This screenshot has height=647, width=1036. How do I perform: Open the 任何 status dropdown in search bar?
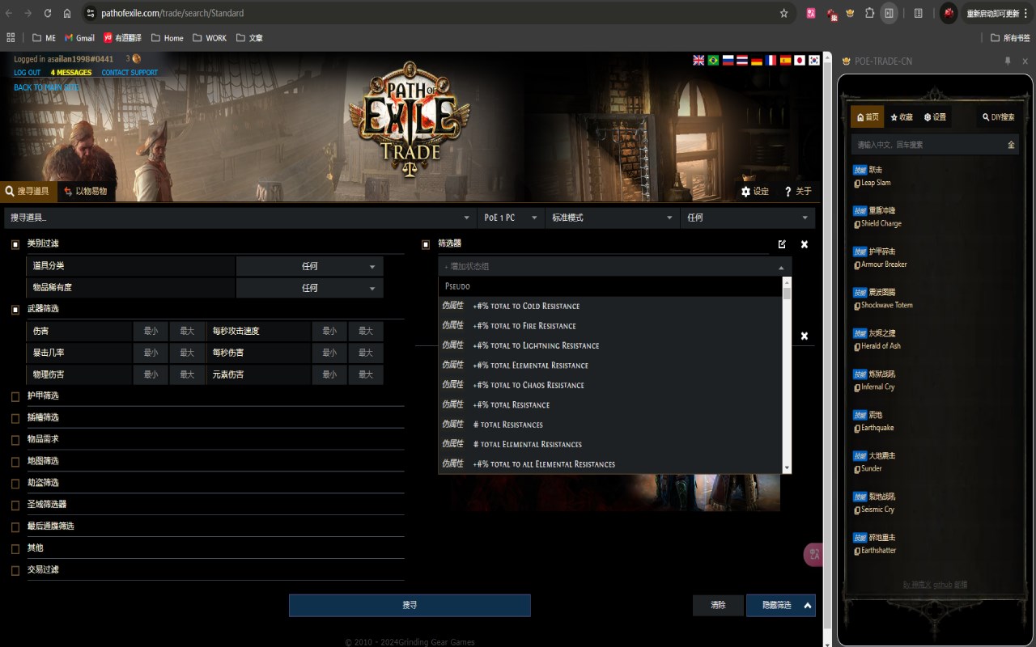(748, 218)
